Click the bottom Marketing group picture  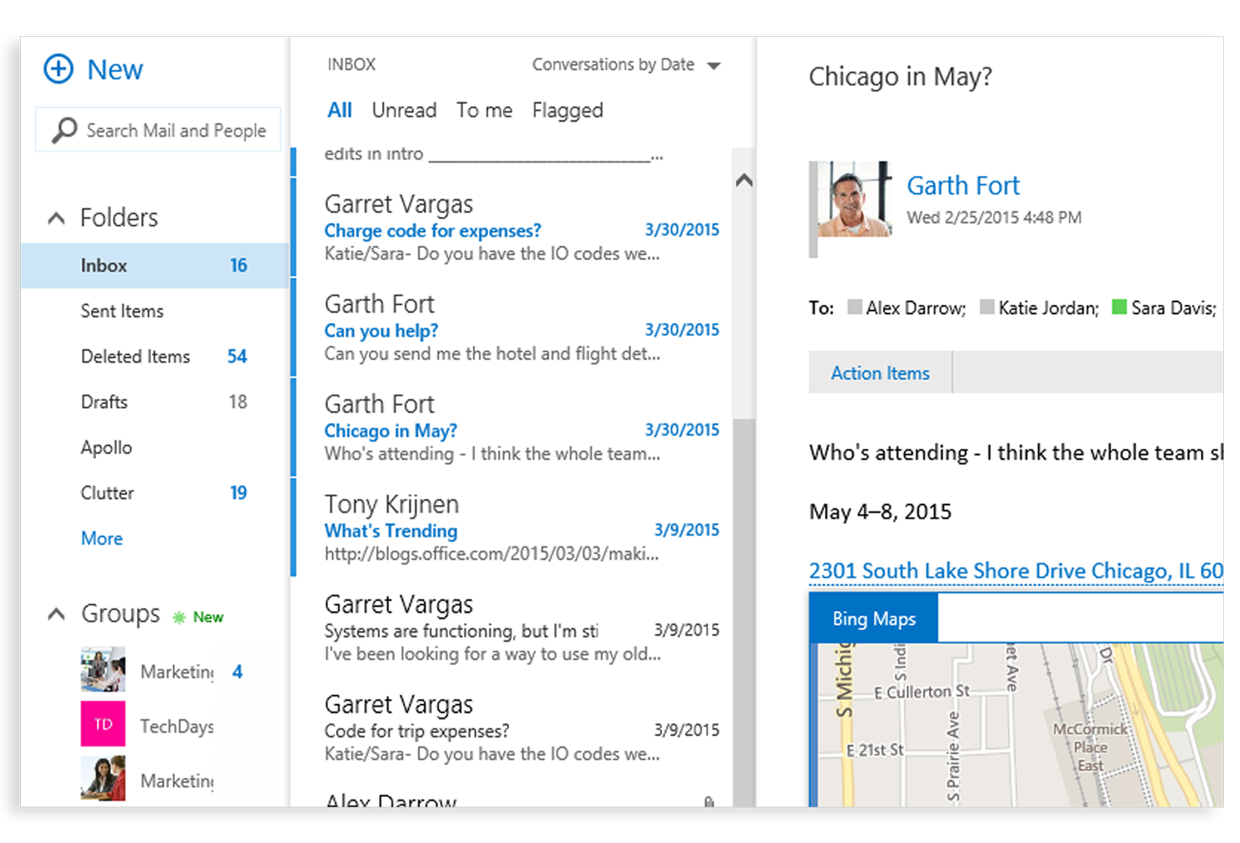pos(102,779)
